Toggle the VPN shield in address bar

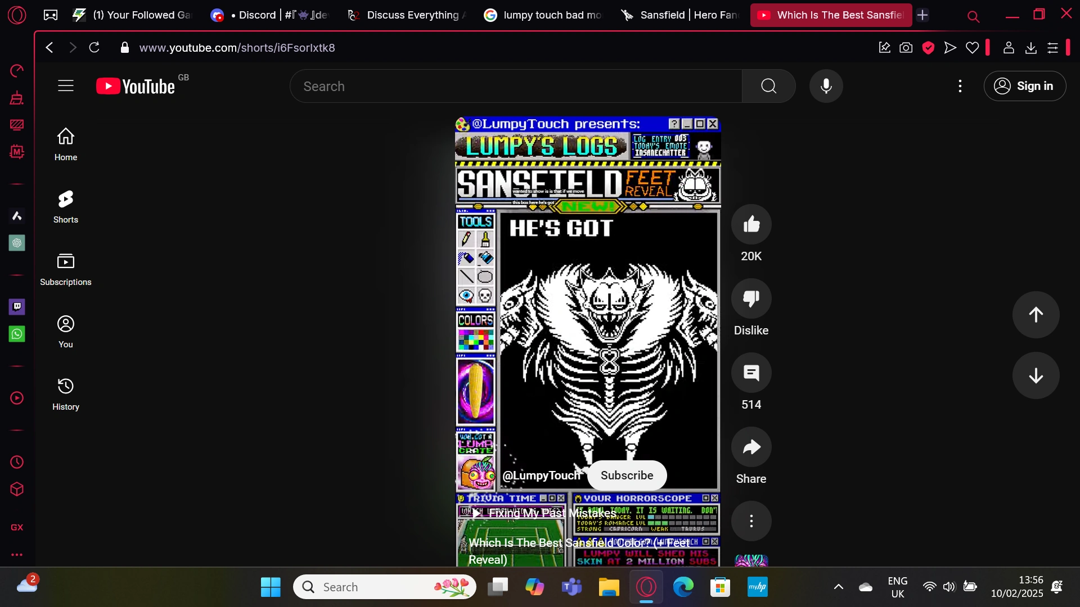click(928, 47)
